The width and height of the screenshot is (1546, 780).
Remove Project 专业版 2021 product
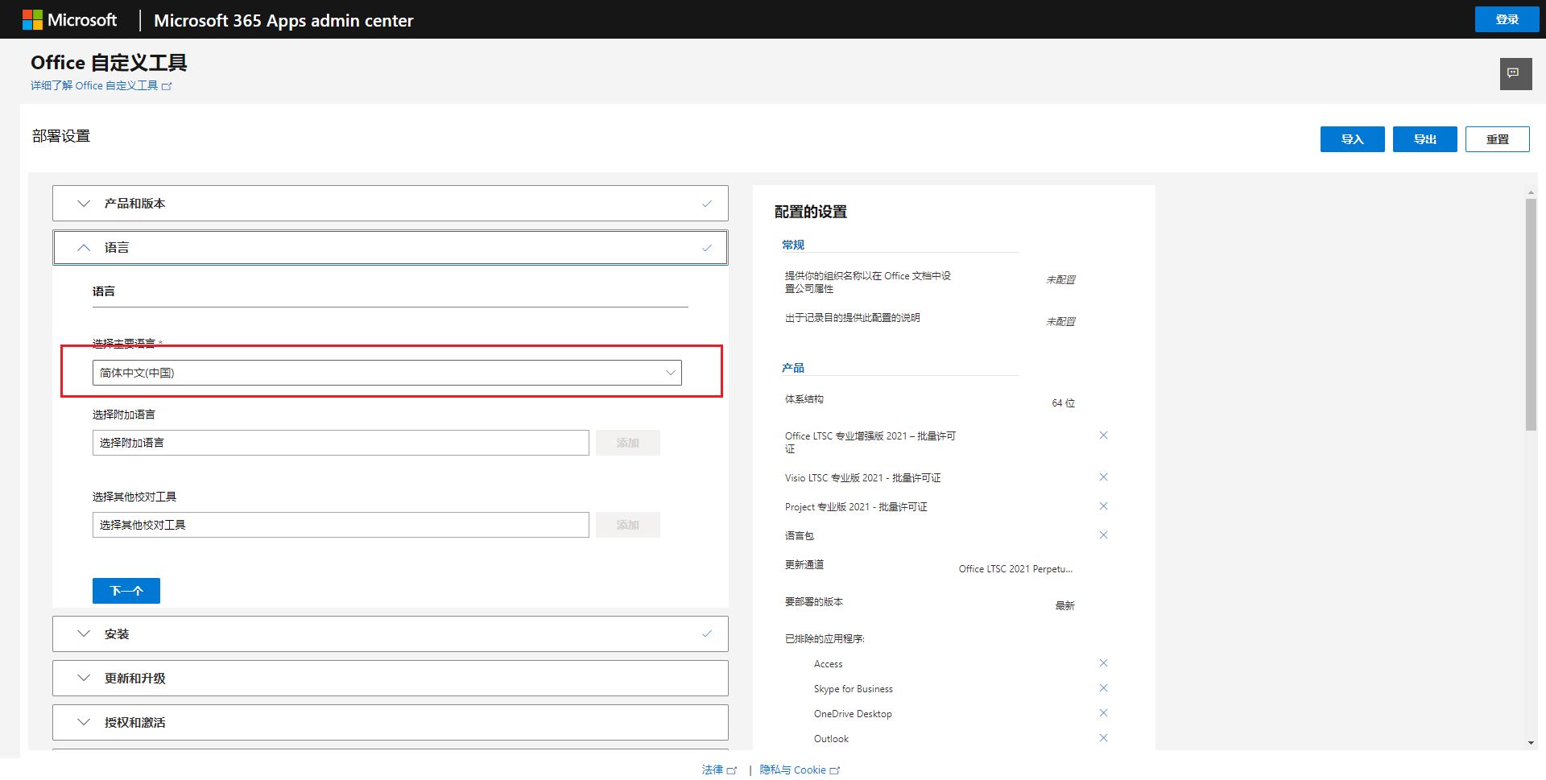click(x=1103, y=506)
